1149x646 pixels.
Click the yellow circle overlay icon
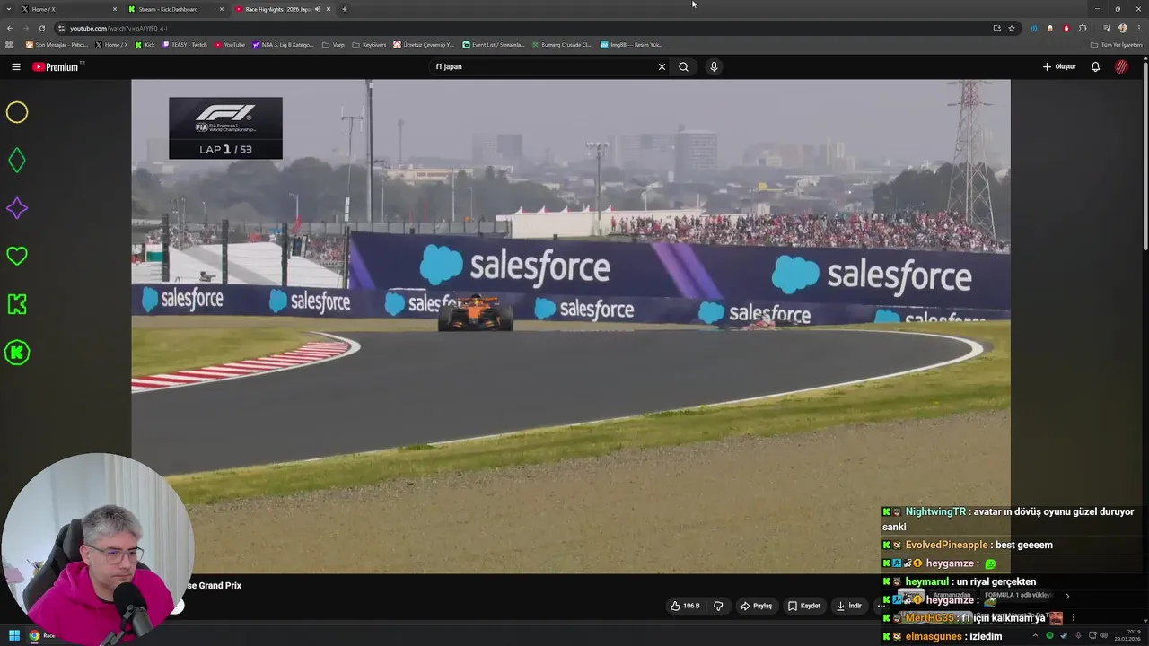tap(17, 112)
